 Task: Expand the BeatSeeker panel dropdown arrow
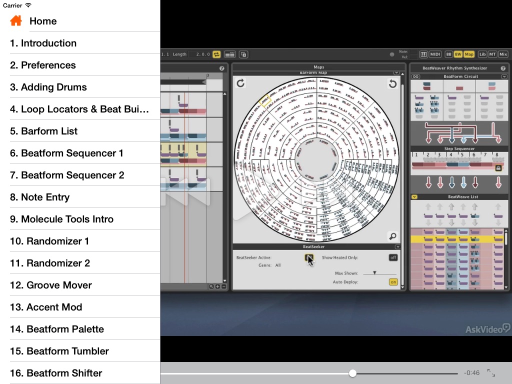[397, 246]
